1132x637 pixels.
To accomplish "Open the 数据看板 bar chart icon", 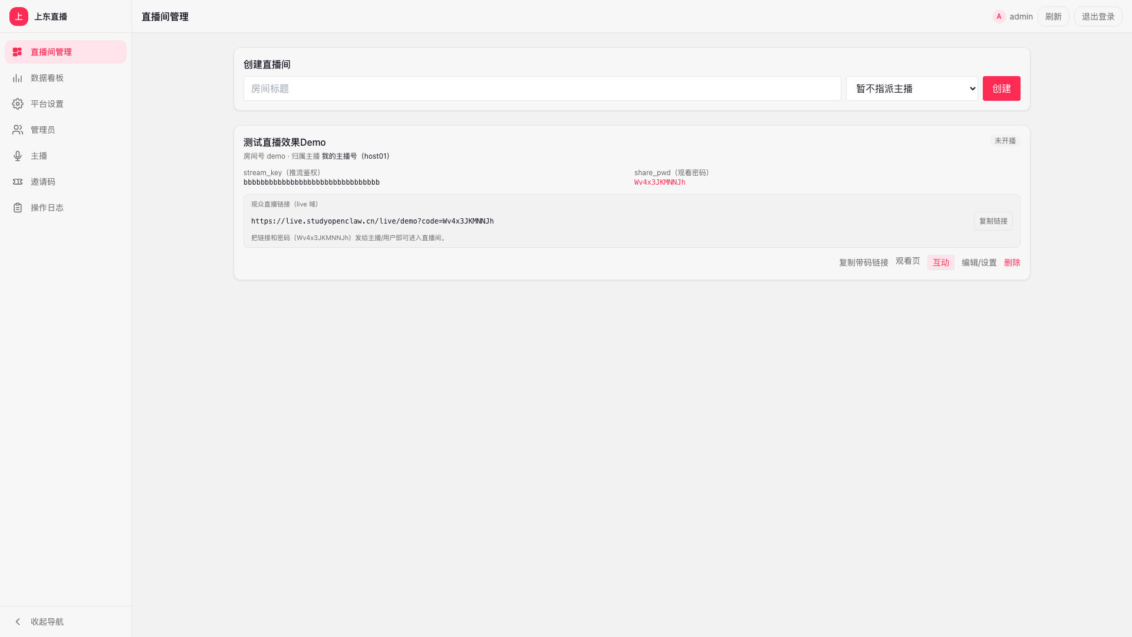I will pos(18,78).
